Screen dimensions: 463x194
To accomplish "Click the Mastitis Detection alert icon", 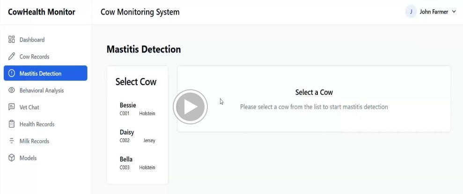I will click(x=12, y=73).
